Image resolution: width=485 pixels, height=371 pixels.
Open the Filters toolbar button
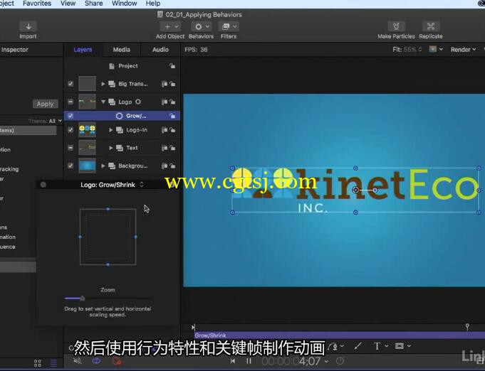[x=229, y=26]
